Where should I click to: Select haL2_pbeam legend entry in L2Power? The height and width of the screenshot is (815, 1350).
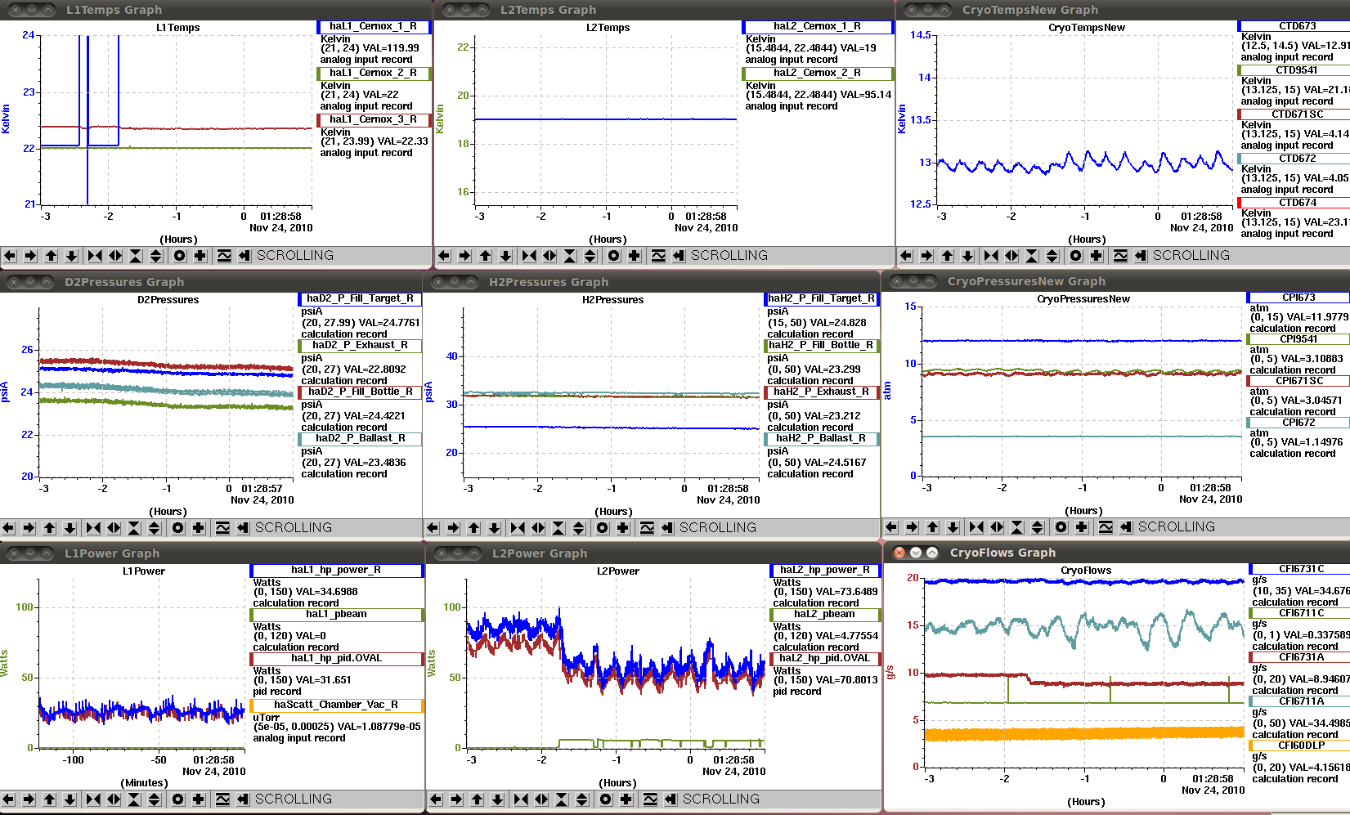click(x=824, y=615)
